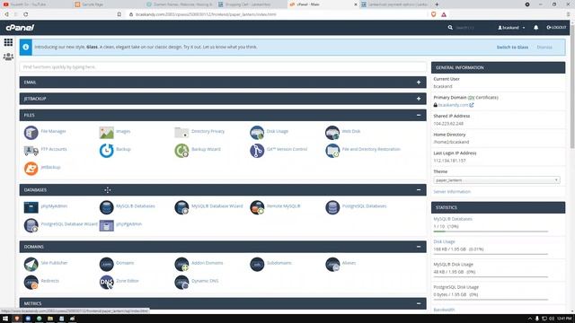This screenshot has height=323, width=575.
Task: Reload the page
Action: pyautogui.click(x=26, y=14)
